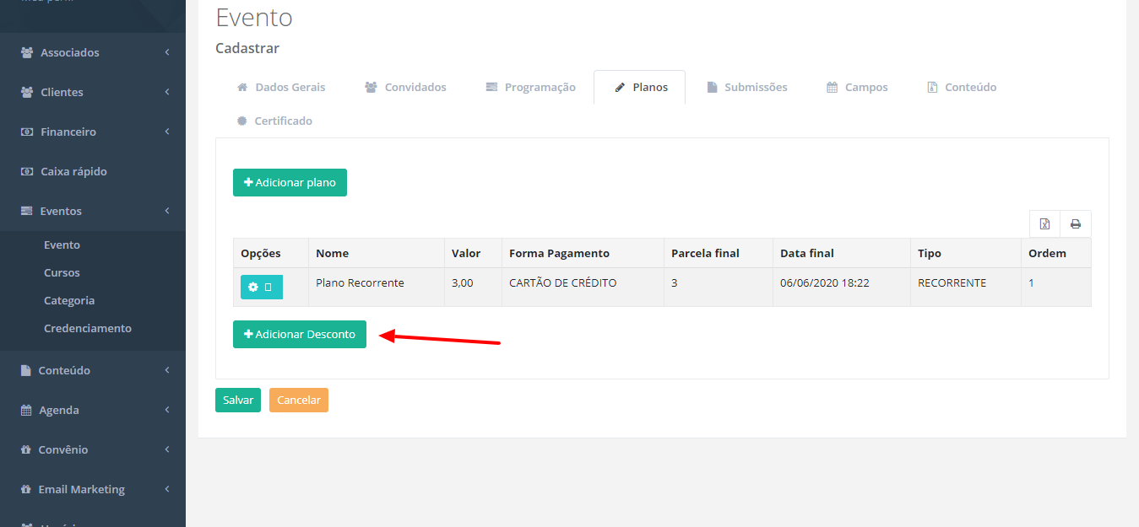Viewport: 1139px width, 527px height.
Task: Click the Conteúdo file icon in sidebar
Action: [x=25, y=371]
